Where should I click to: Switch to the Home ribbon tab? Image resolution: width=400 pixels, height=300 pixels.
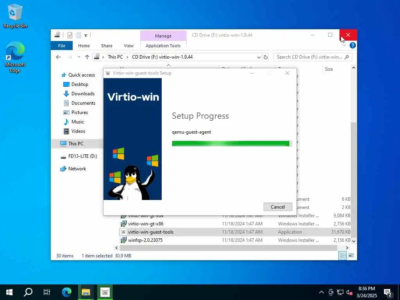pos(84,46)
